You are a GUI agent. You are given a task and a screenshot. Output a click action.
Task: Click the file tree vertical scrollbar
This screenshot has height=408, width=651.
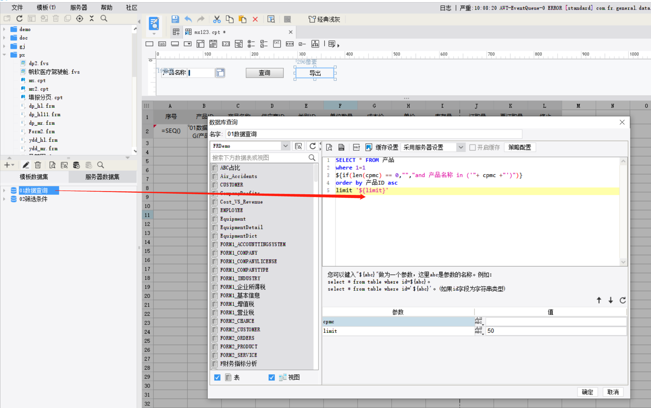pyautogui.click(x=135, y=90)
